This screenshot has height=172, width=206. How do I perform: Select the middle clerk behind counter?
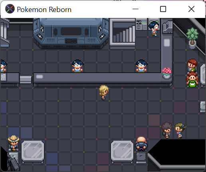pos(78,66)
